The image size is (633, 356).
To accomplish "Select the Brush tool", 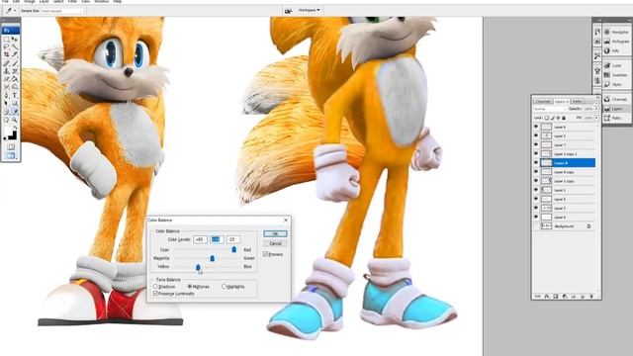I will [x=15, y=63].
